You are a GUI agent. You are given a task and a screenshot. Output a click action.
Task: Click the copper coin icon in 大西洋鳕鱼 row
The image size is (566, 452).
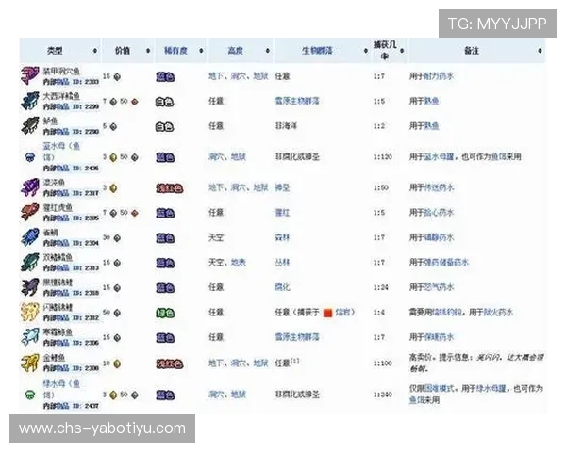(x=135, y=102)
